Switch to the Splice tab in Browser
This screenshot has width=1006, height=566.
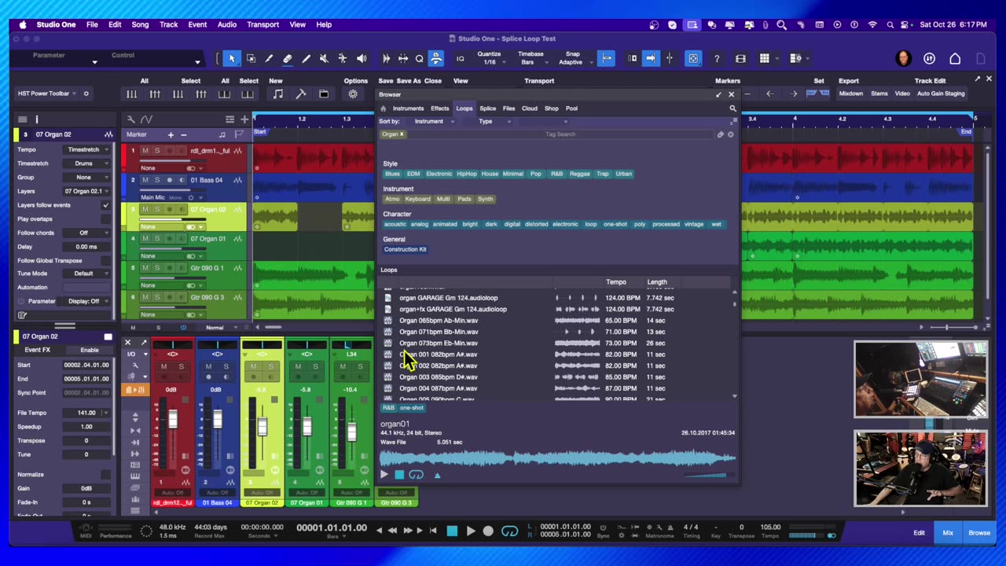pyautogui.click(x=488, y=108)
